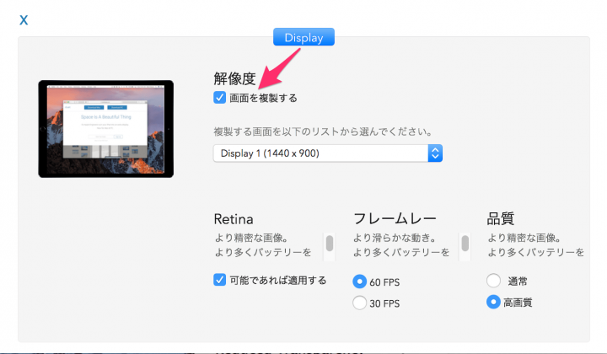This screenshot has height=354, width=607.
Task: Select the Display tab
Action: (x=303, y=37)
